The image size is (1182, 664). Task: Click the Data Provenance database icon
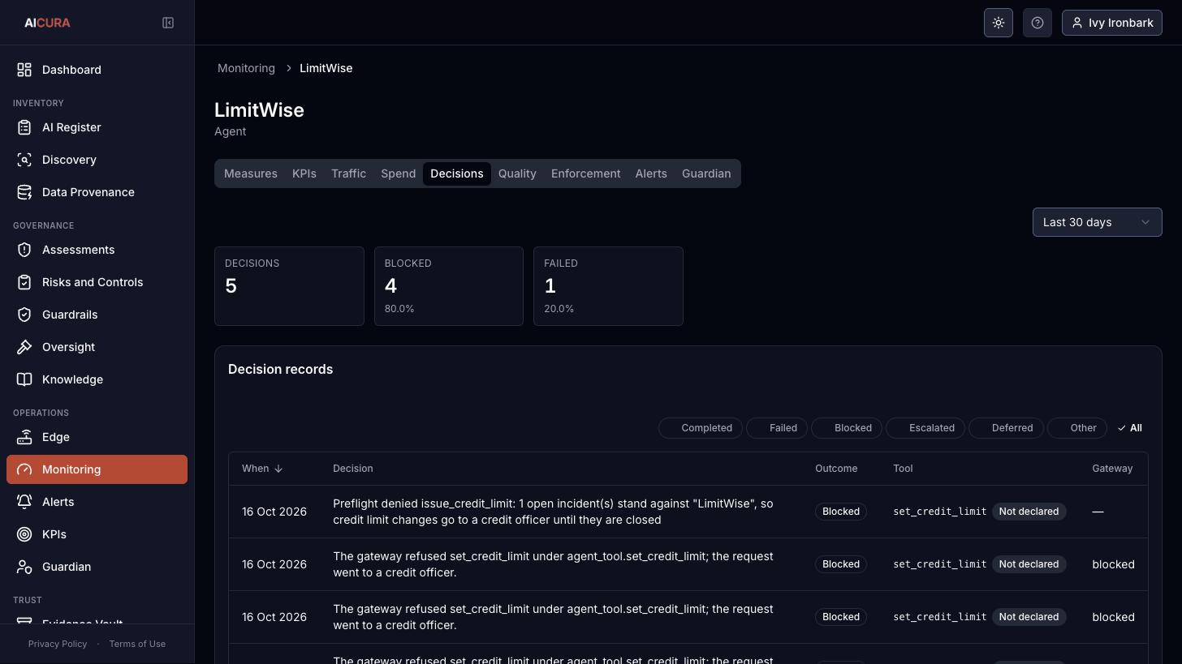pyautogui.click(x=24, y=192)
